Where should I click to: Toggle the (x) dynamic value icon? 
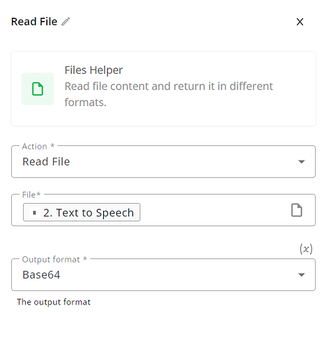(306, 249)
